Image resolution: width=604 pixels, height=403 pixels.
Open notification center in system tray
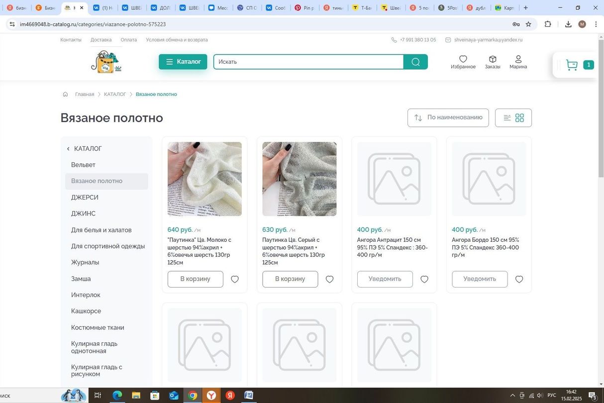click(593, 396)
